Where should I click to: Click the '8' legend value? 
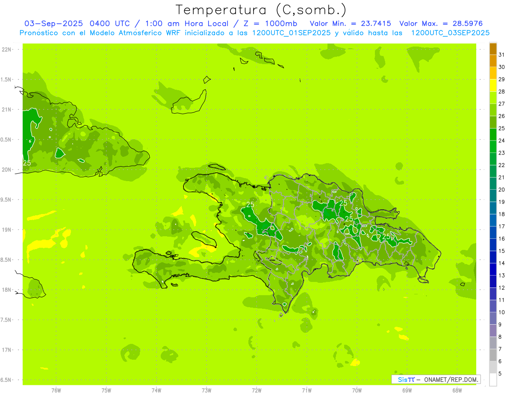pyautogui.click(x=500, y=337)
